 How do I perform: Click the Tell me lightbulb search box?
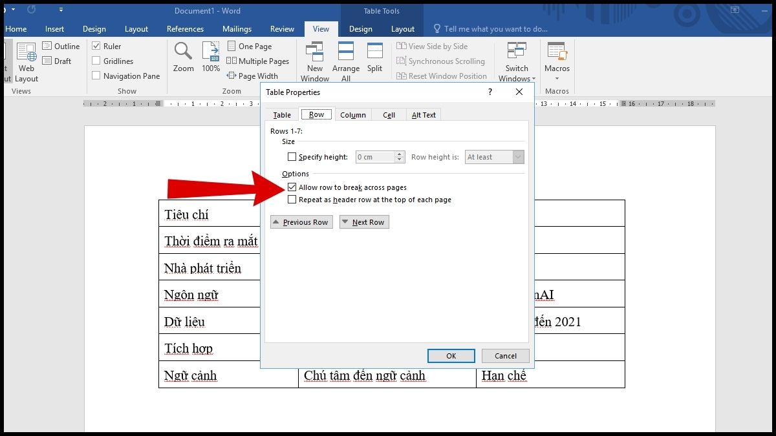pyautogui.click(x=491, y=29)
